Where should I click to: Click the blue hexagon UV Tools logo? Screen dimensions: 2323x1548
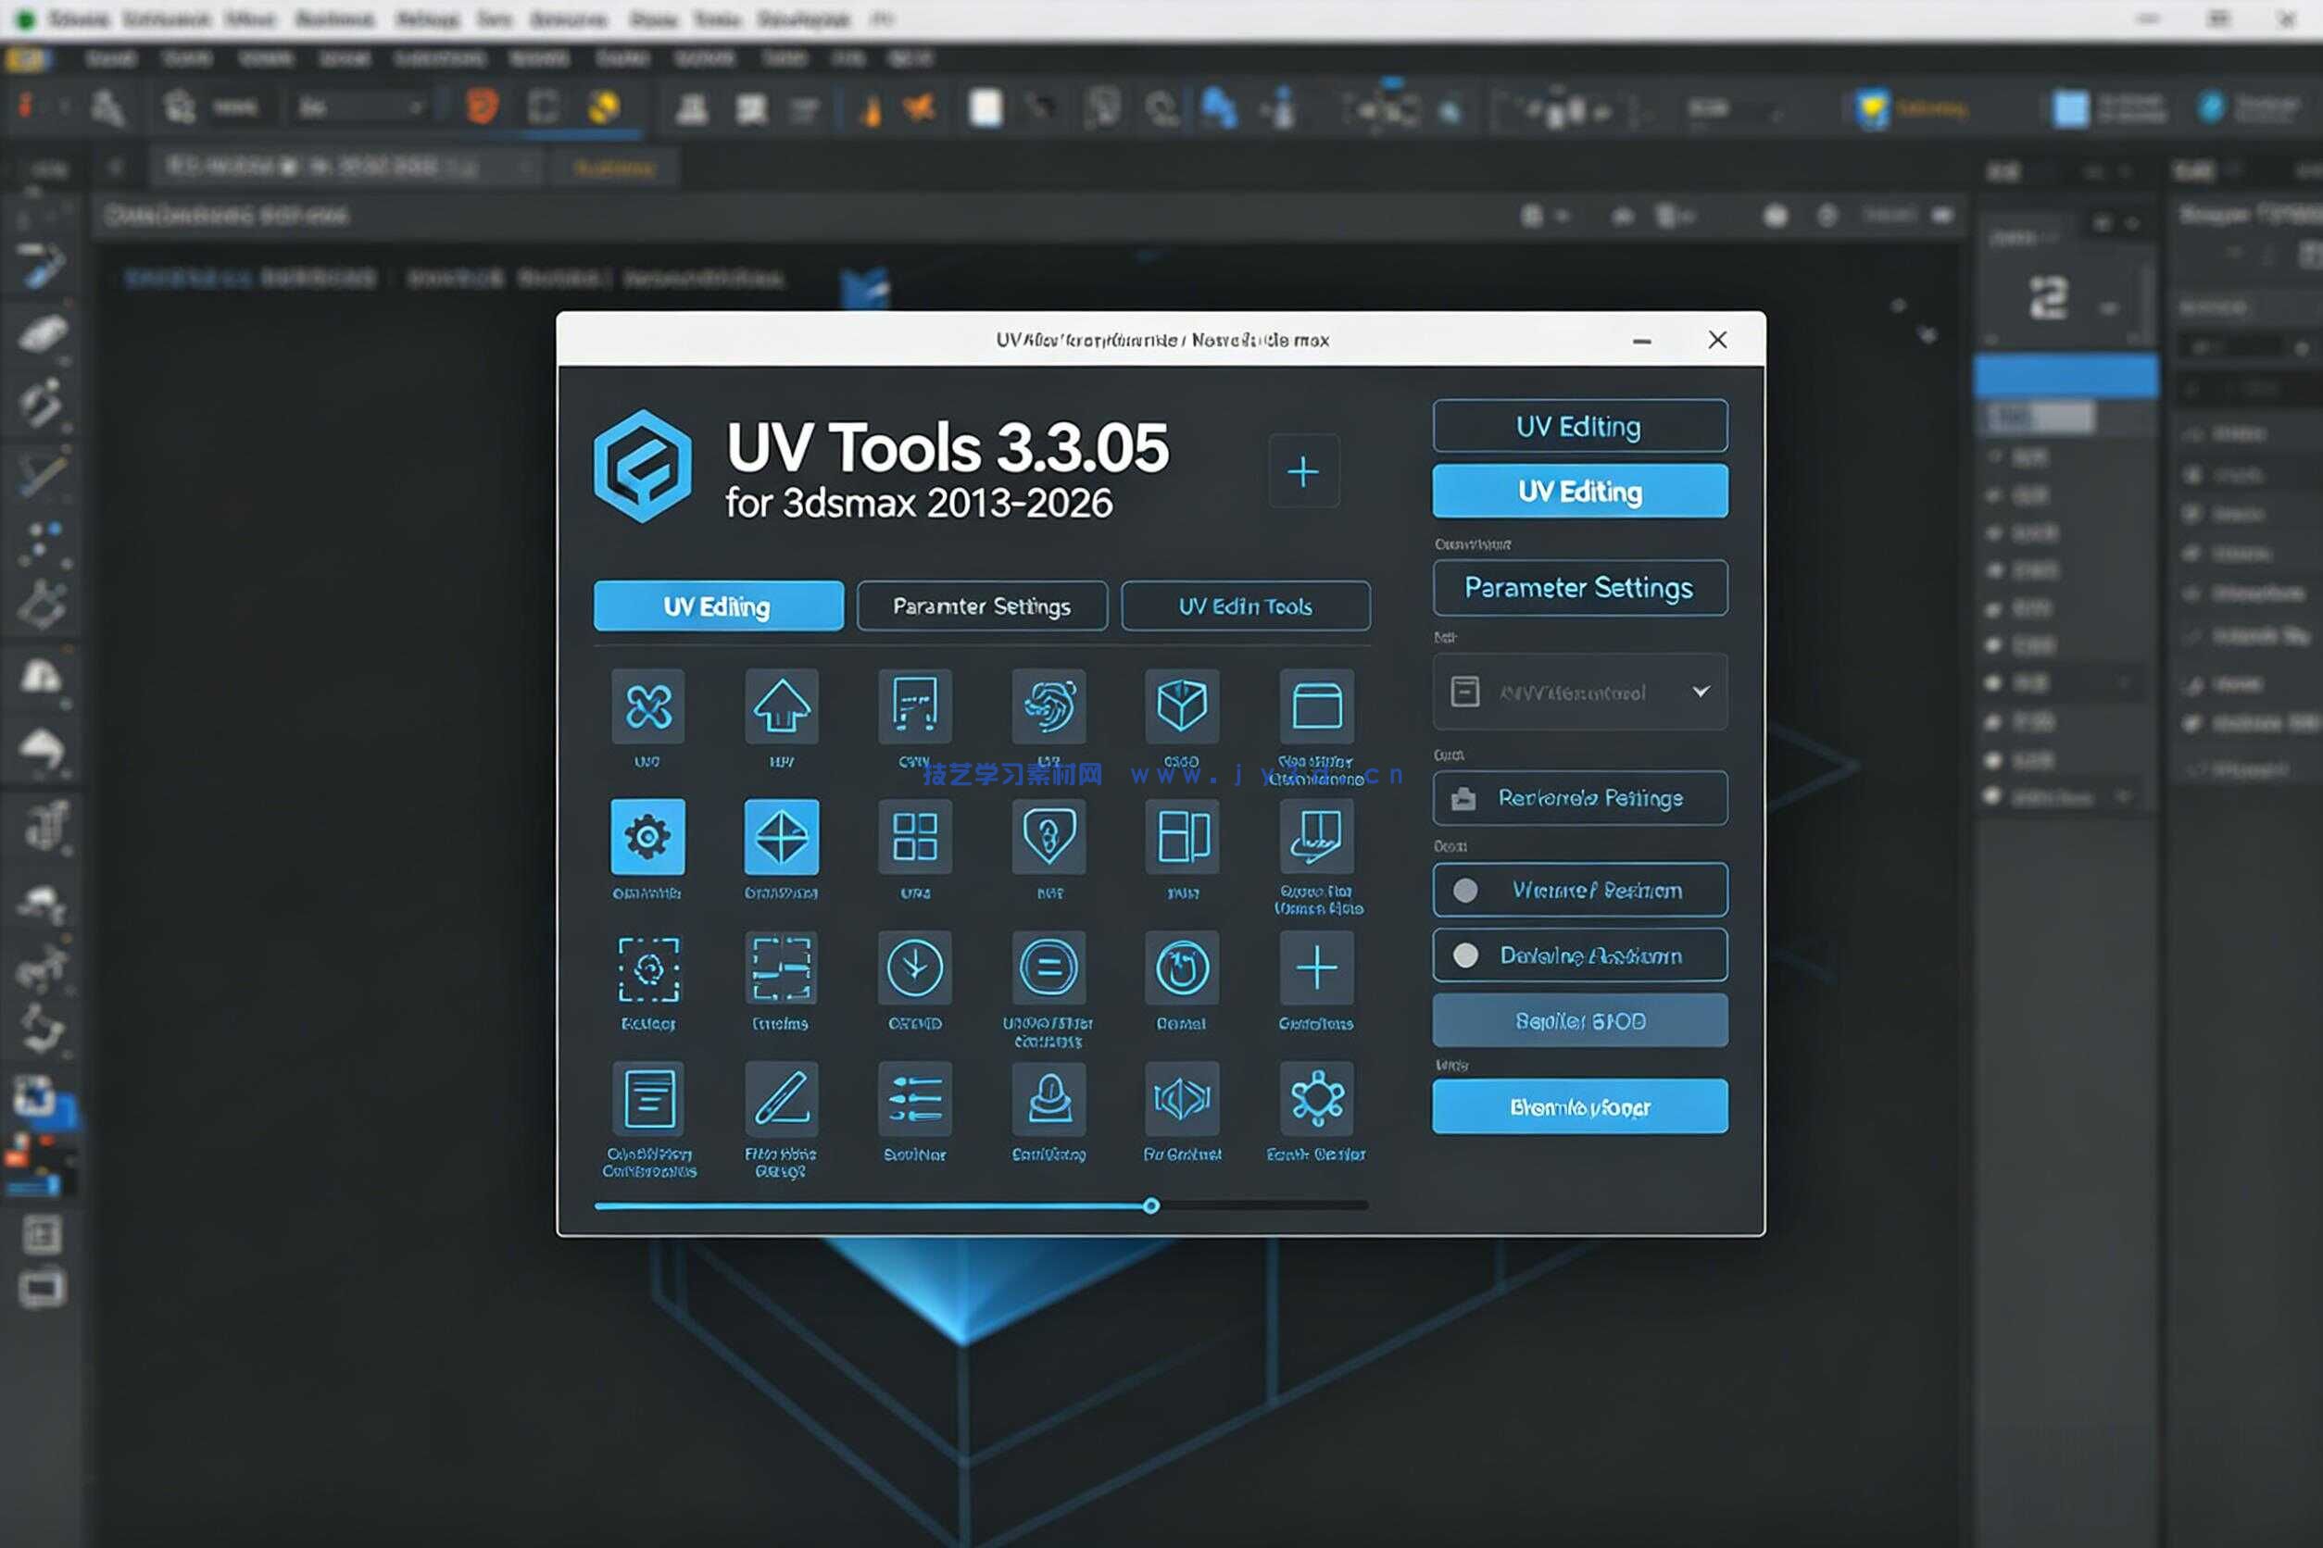point(643,466)
